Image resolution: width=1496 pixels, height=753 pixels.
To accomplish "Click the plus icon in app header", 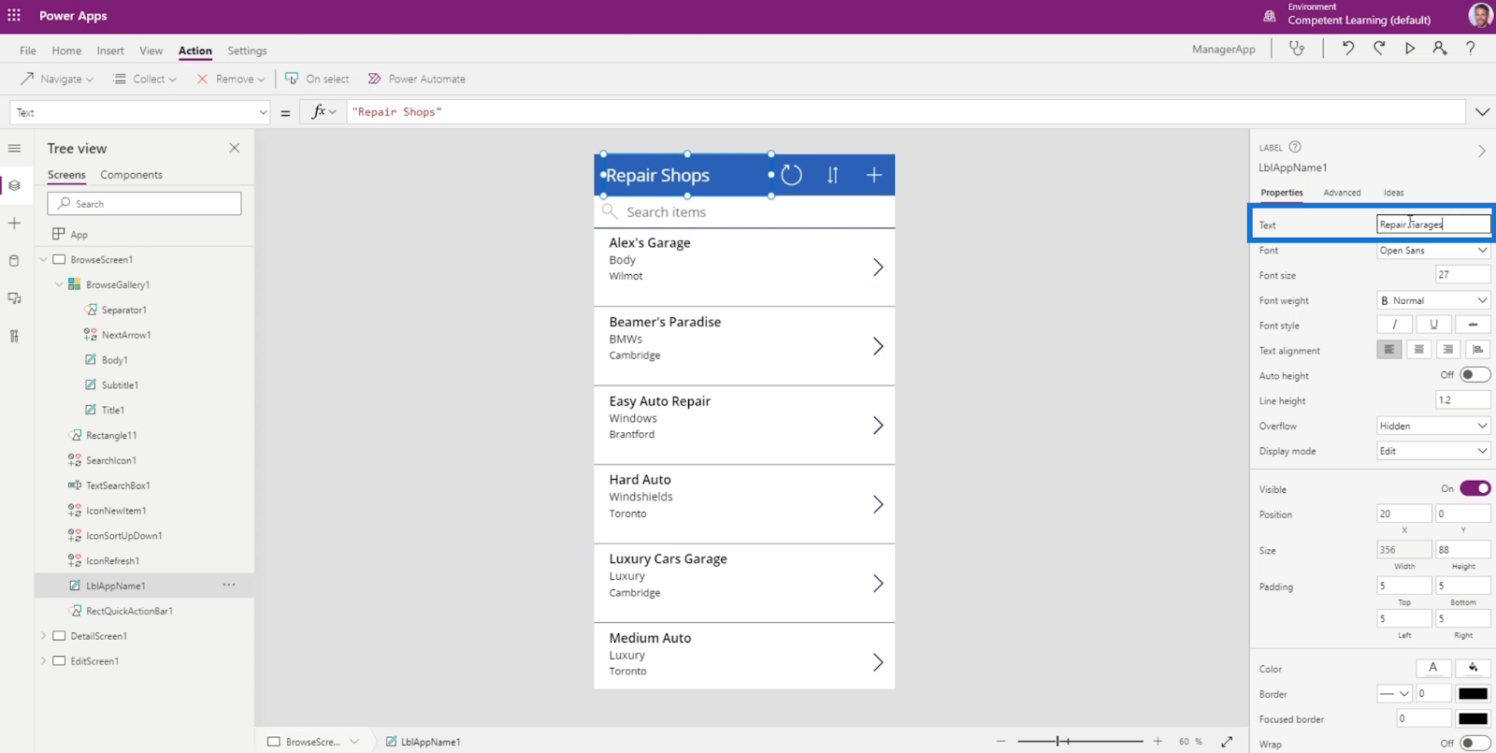I will [873, 175].
